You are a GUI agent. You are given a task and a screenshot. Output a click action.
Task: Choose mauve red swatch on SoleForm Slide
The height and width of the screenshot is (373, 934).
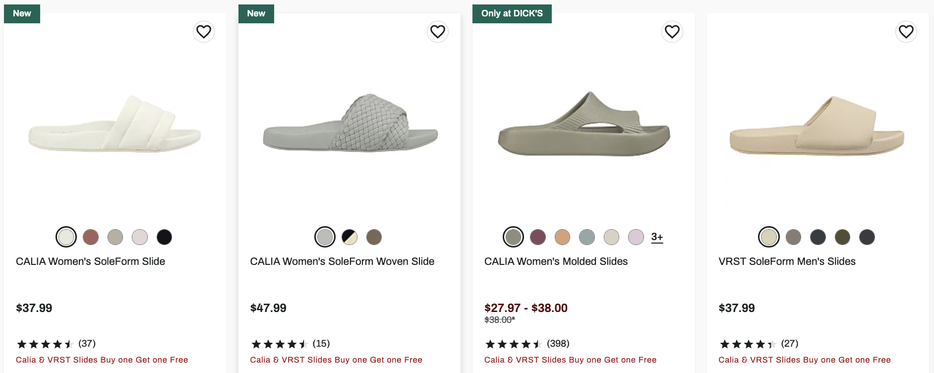coord(91,237)
